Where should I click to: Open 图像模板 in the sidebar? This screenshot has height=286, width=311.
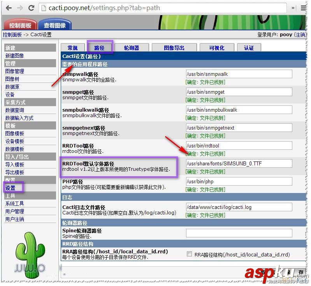[x=15, y=133]
